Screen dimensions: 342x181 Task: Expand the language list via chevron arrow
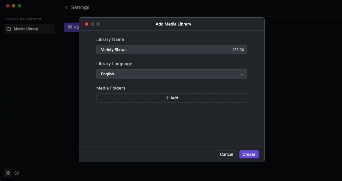tap(241, 74)
